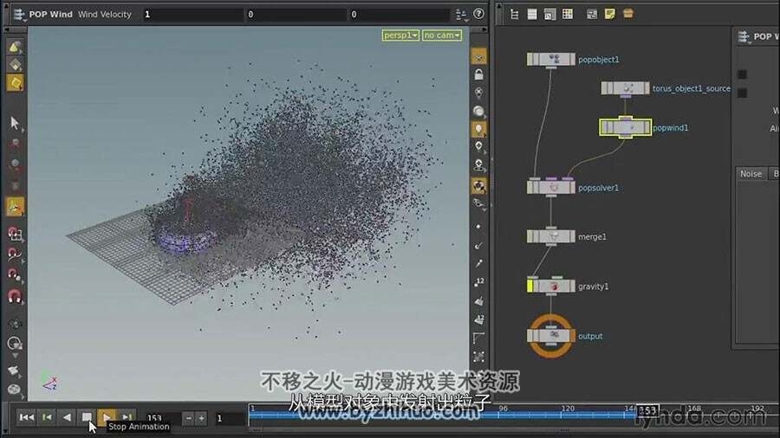Click the current frame number field
The width and height of the screenshot is (780, 438).
[x=160, y=418]
